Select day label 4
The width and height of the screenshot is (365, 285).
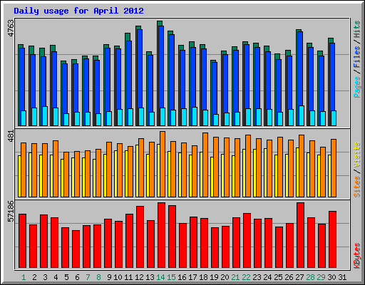click(x=56, y=277)
